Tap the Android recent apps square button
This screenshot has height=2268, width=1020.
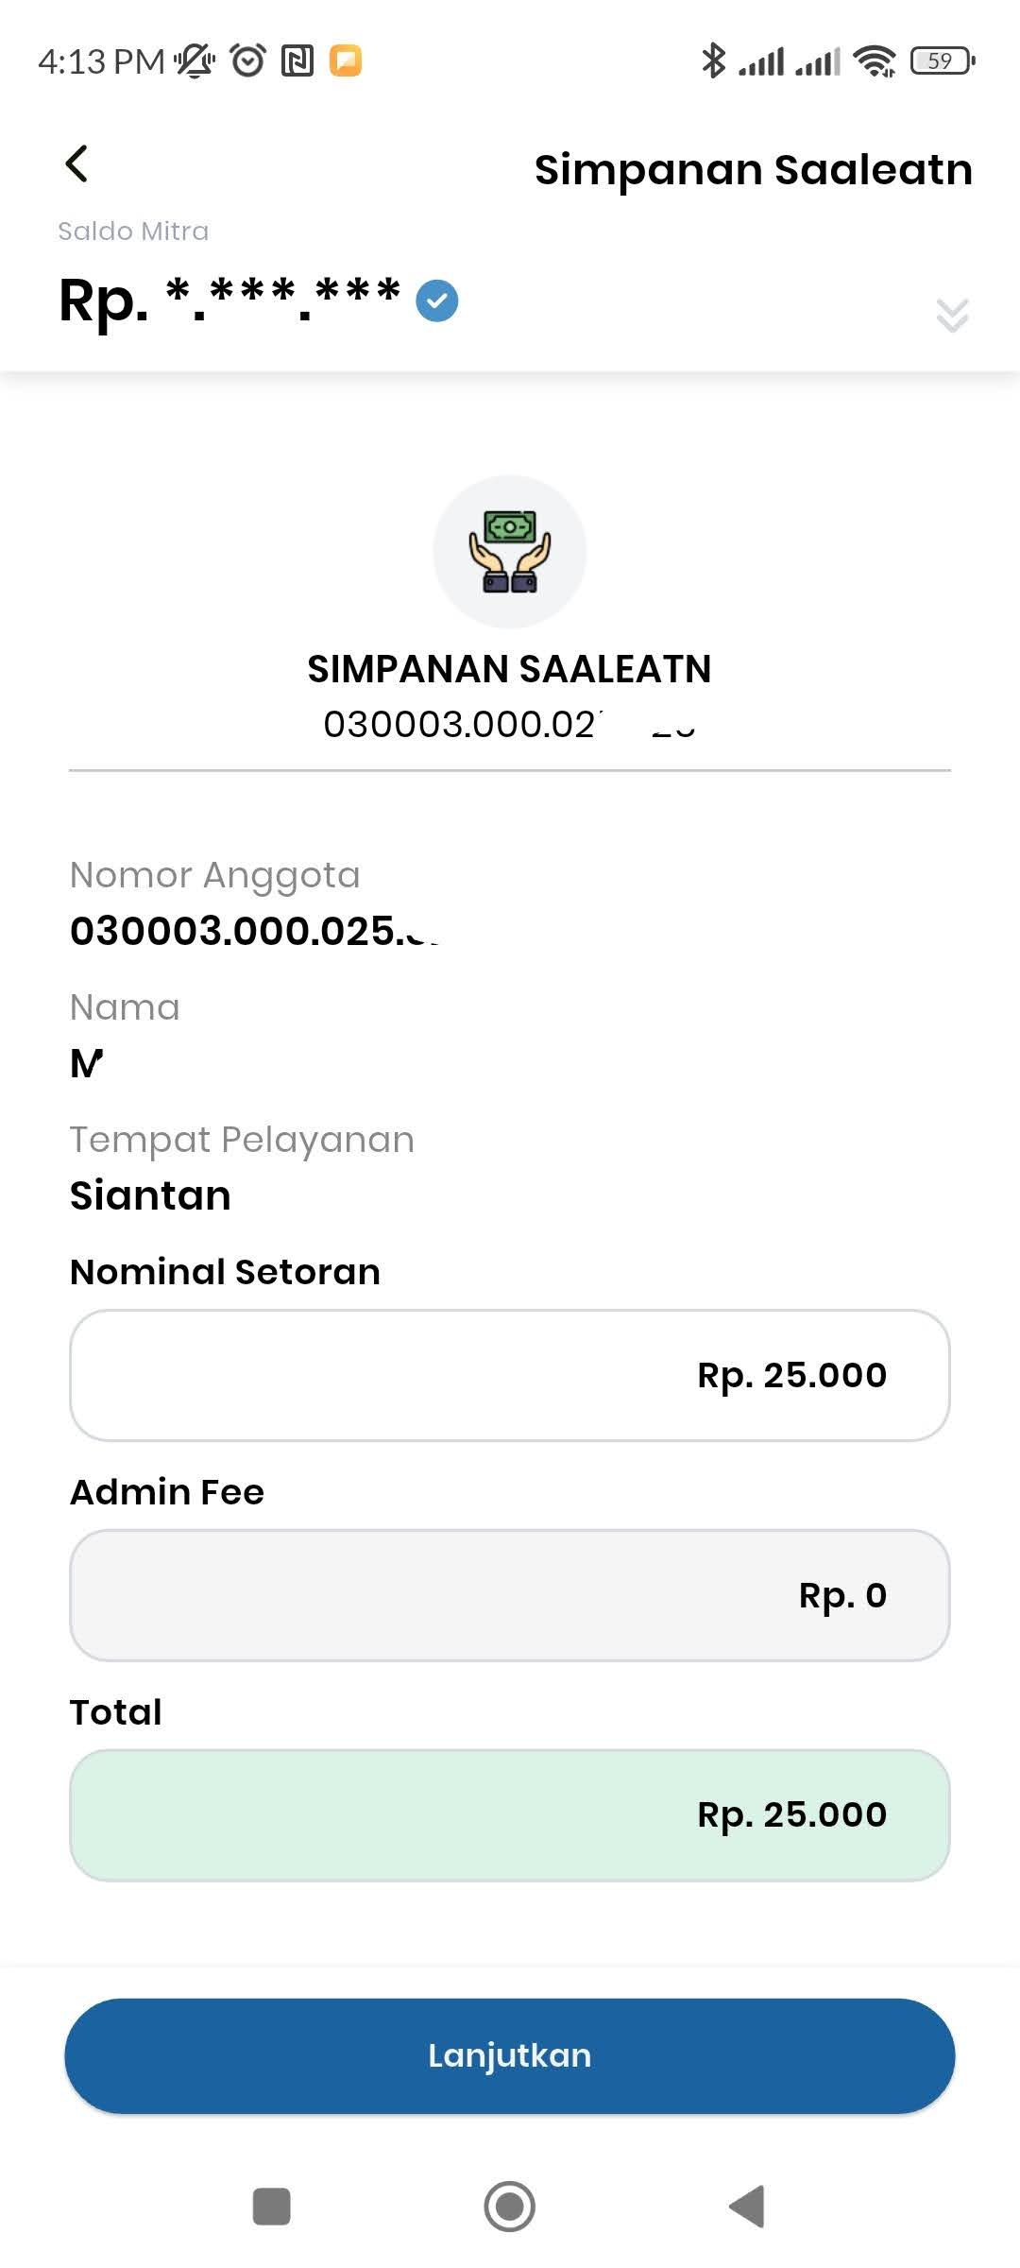pos(272,2207)
